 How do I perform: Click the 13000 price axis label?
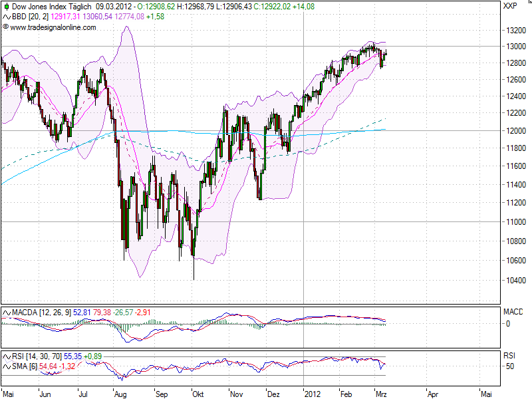[x=516, y=47]
